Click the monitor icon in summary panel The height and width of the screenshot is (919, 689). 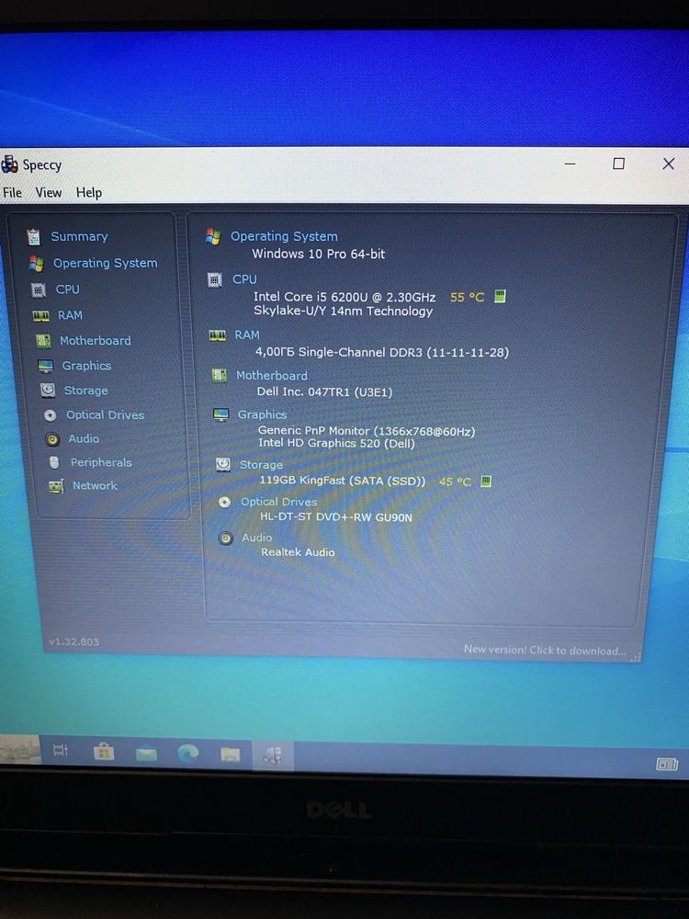point(220,415)
